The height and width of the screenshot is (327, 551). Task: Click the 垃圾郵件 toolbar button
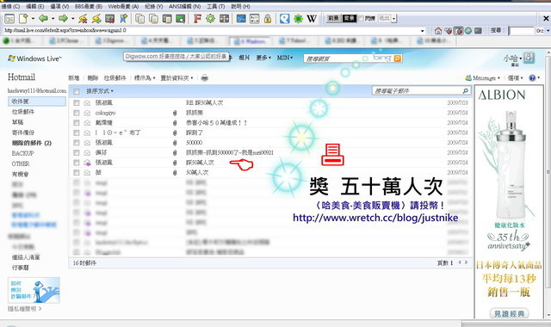(115, 78)
